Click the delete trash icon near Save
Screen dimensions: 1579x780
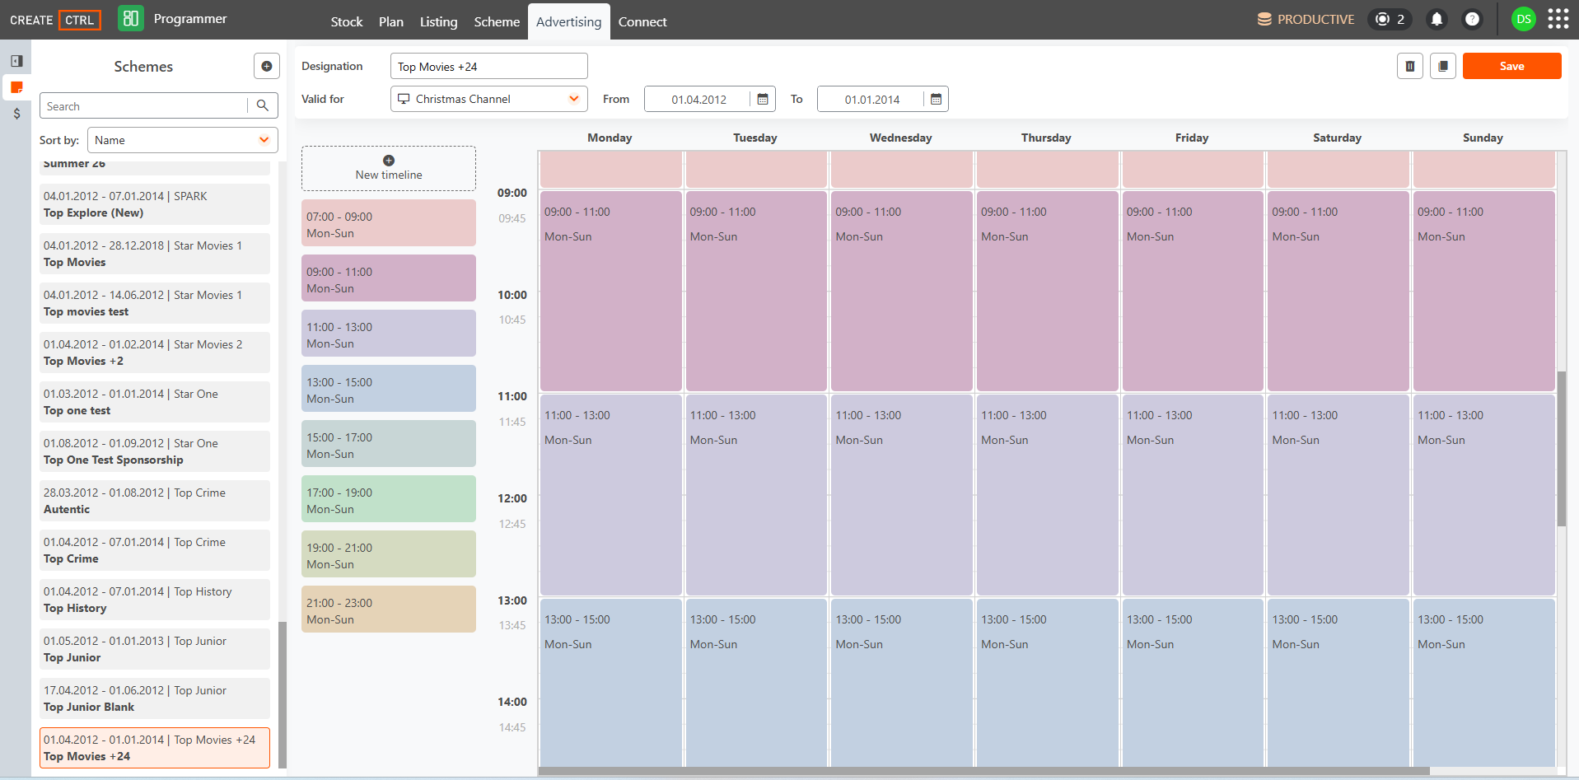pyautogui.click(x=1410, y=66)
